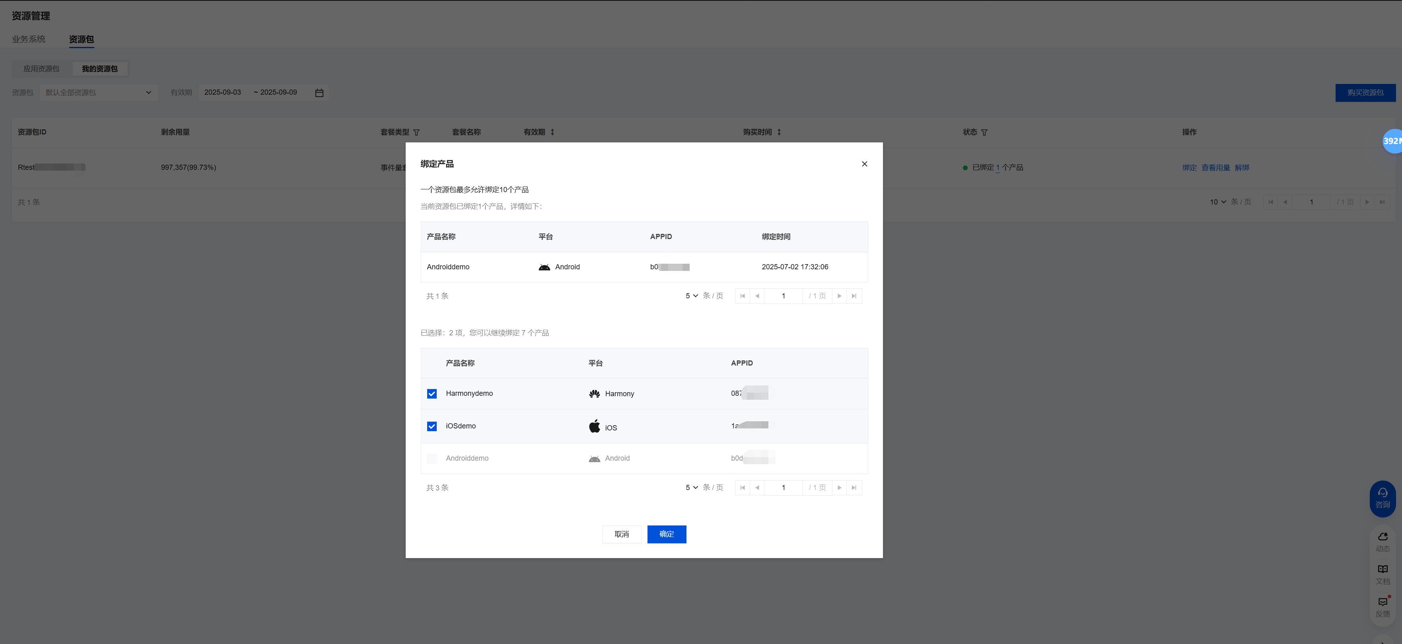Click the 套餐类型 filter funnel icon
The width and height of the screenshot is (1402, 644).
tap(416, 132)
